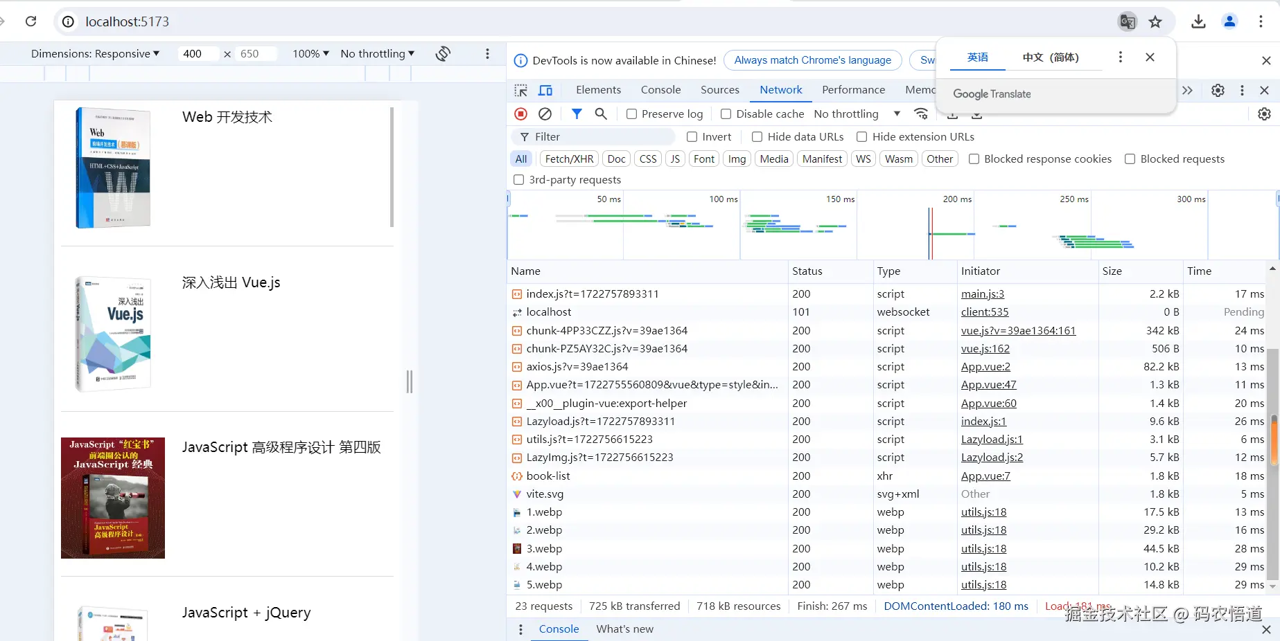Open the Chrome profile avatar
Image resolution: width=1280 pixels, height=641 pixels.
tap(1230, 21)
